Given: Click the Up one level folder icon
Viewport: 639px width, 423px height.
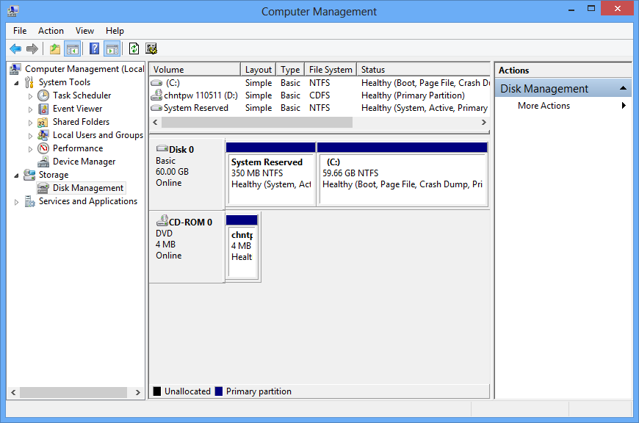Looking at the screenshot, I should 55,49.
